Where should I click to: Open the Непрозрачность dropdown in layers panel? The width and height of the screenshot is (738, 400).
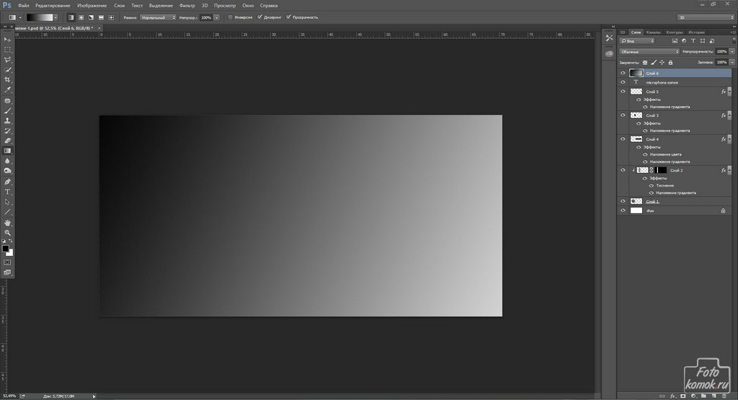point(732,52)
